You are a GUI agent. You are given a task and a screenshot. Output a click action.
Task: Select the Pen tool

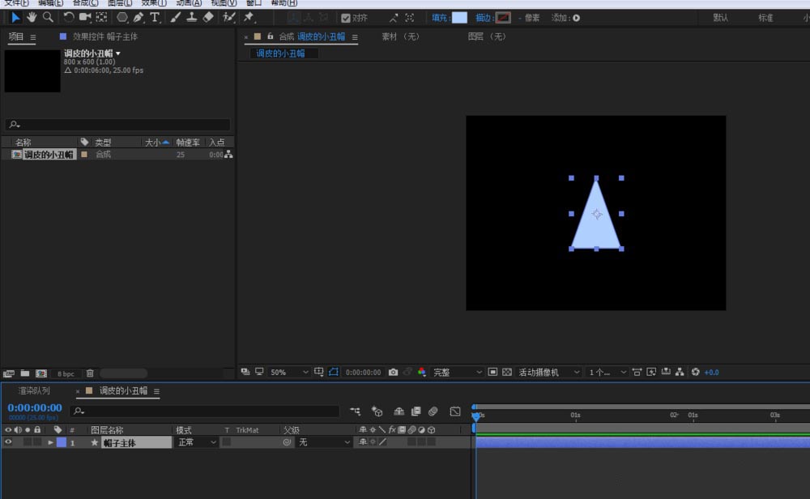pyautogui.click(x=139, y=17)
